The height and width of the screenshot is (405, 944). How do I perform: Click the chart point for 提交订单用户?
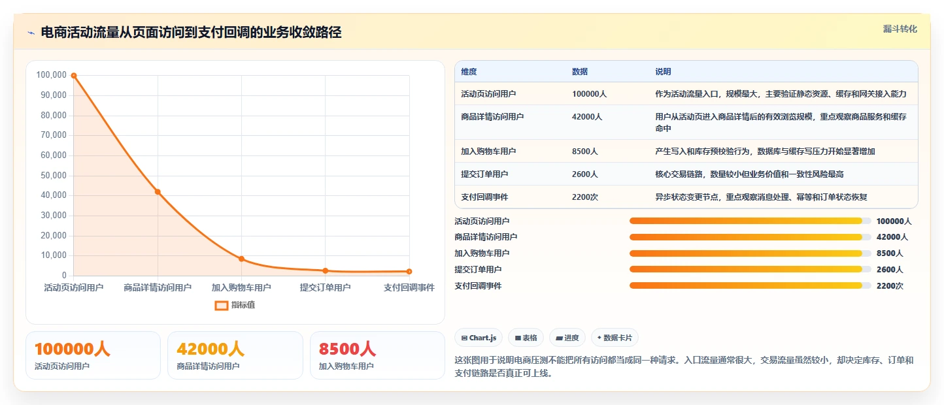click(x=325, y=270)
